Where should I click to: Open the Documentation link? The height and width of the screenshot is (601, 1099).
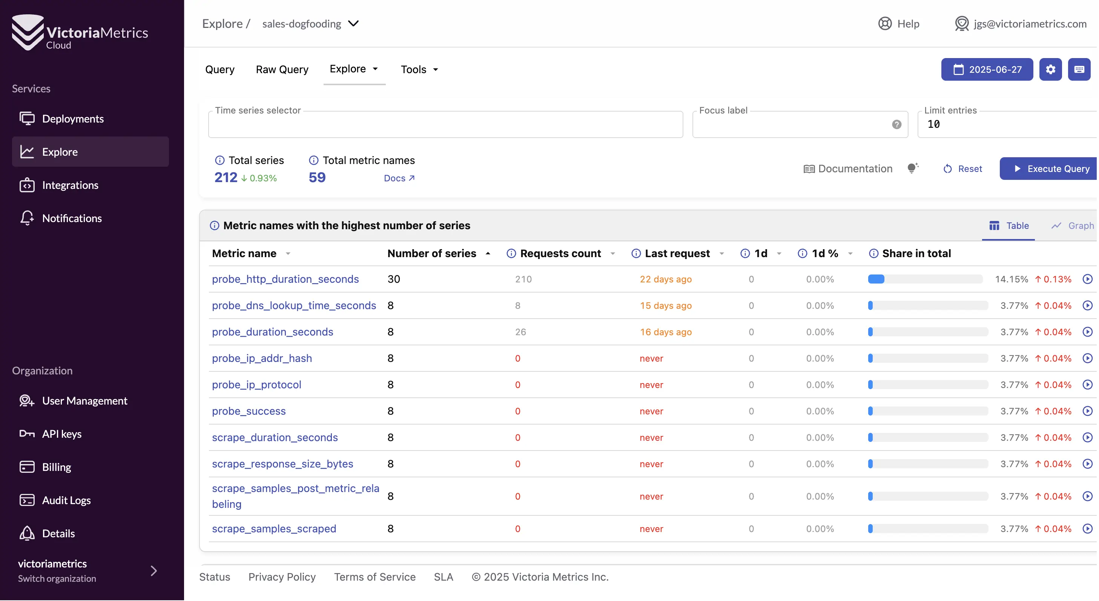pyautogui.click(x=848, y=169)
